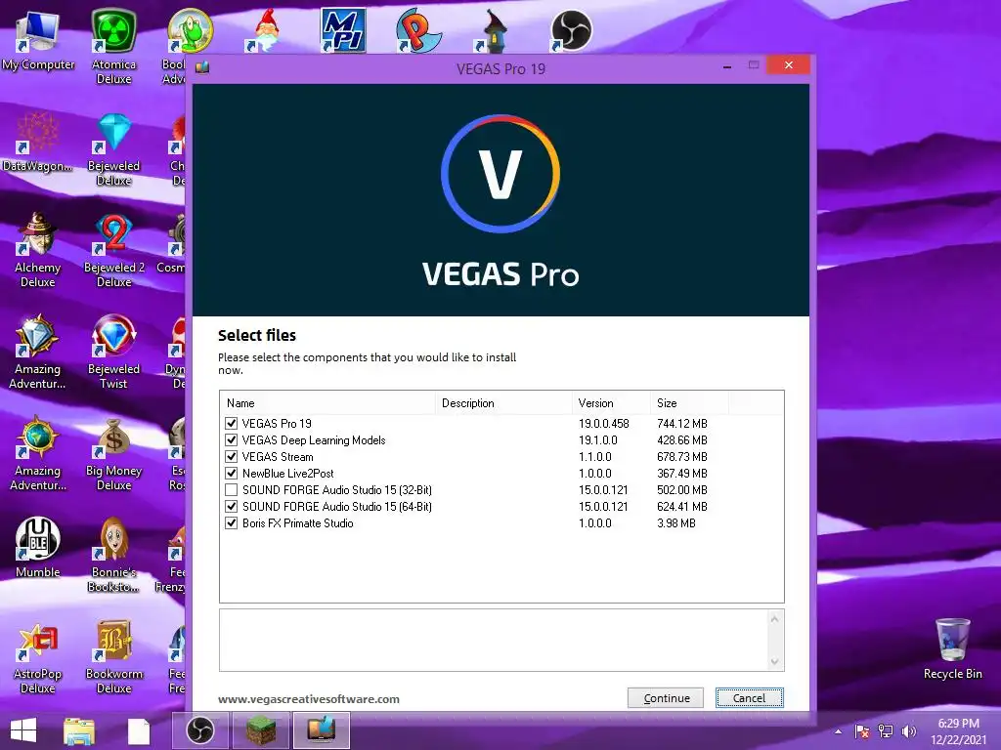The height and width of the screenshot is (750, 1001).
Task: Close the VEGAS Pro 19 installer window
Action: tap(789, 65)
